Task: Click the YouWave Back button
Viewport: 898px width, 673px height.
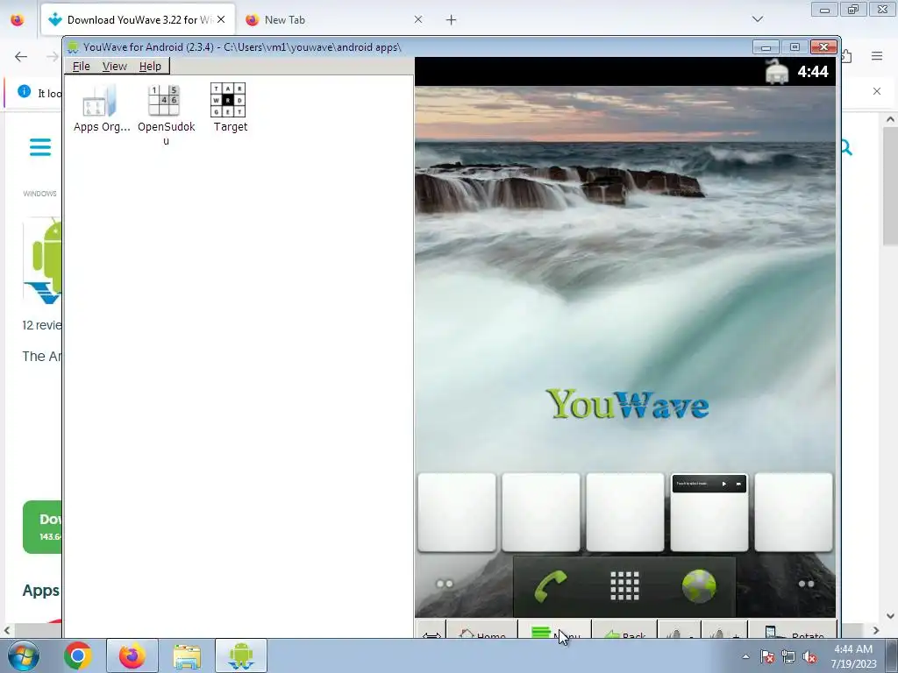Action: (624, 631)
